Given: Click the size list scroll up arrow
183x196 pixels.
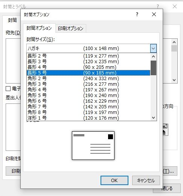Looking at the screenshot, I should (x=153, y=56).
